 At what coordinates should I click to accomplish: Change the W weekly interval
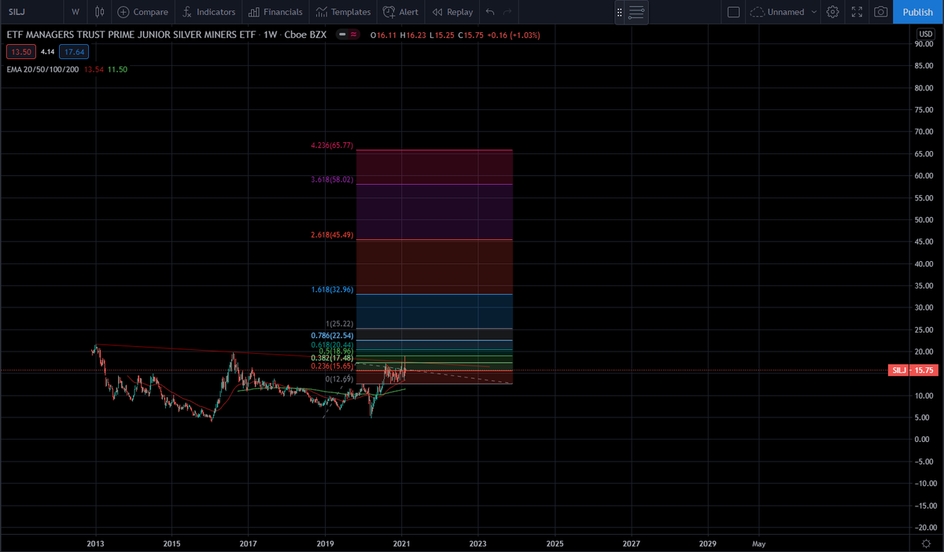point(75,12)
